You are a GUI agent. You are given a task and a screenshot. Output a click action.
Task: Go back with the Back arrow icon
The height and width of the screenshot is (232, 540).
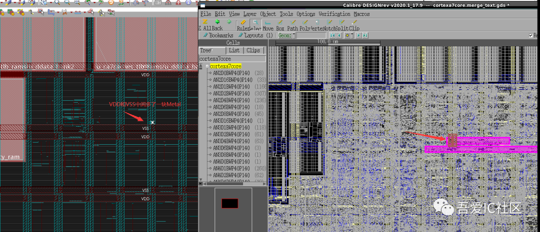coord(217,21)
